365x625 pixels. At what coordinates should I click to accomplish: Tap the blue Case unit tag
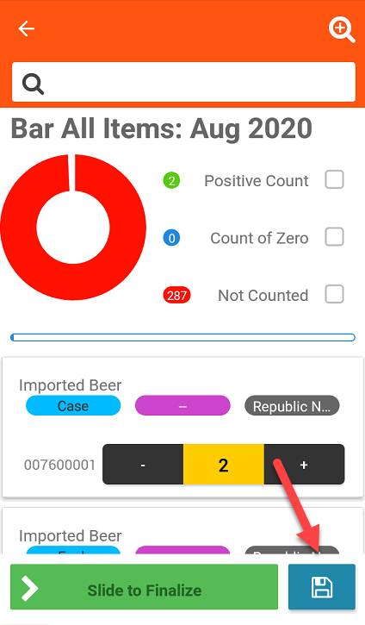coord(73,406)
